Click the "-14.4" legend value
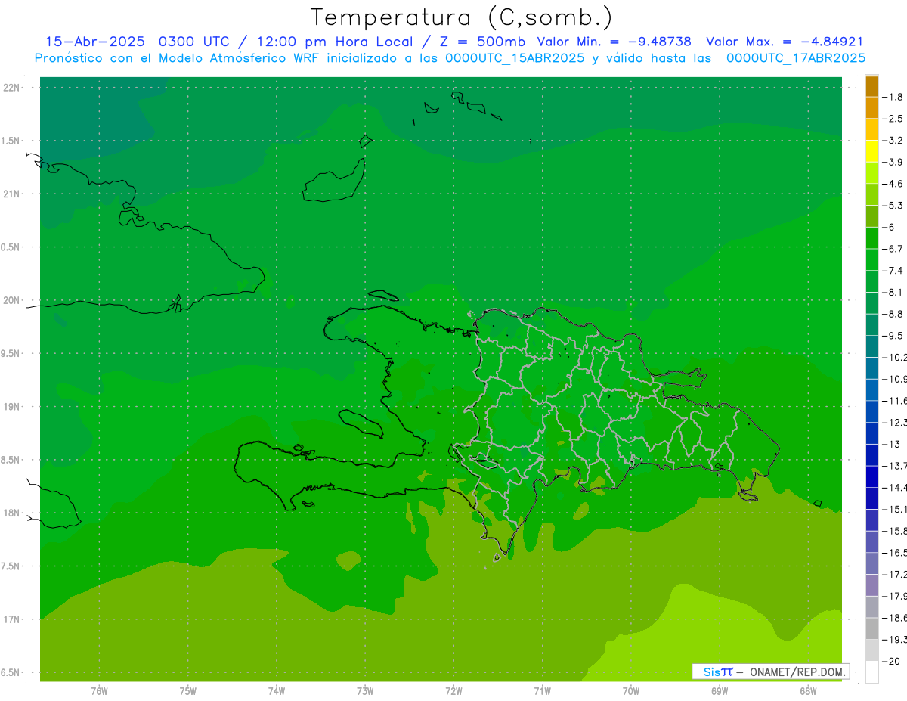This screenshot has height=701, width=907. tap(895, 488)
